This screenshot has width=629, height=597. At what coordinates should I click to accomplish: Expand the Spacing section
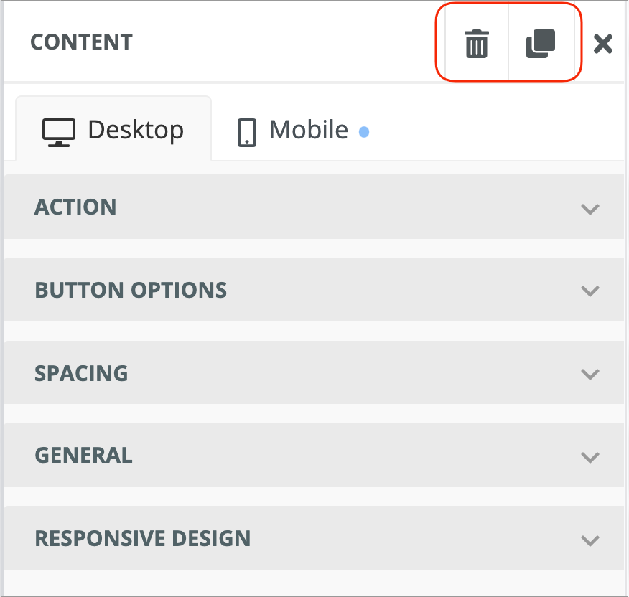click(313, 373)
